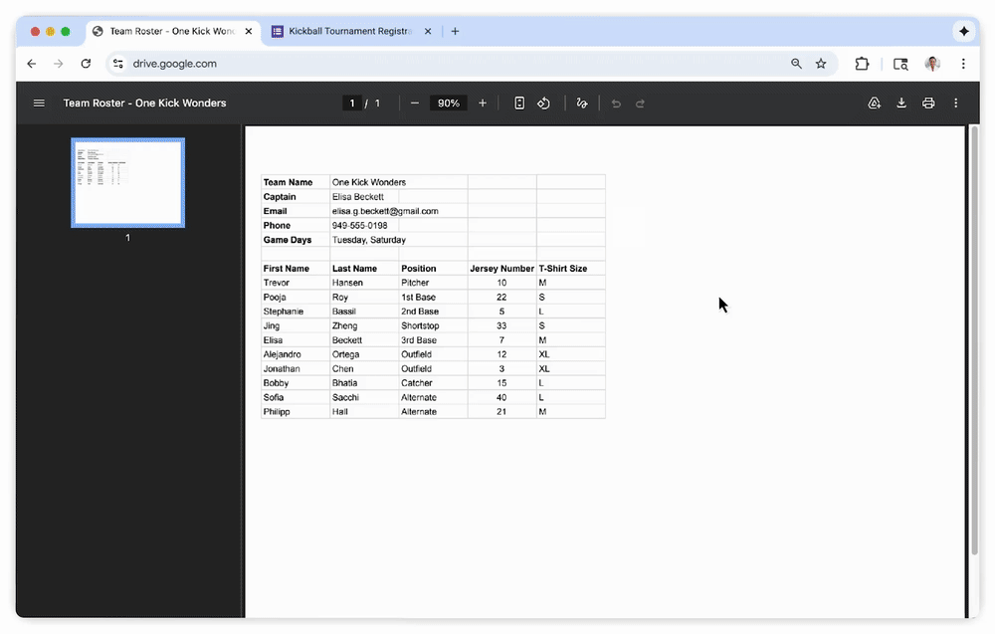Reload the page

tap(86, 63)
